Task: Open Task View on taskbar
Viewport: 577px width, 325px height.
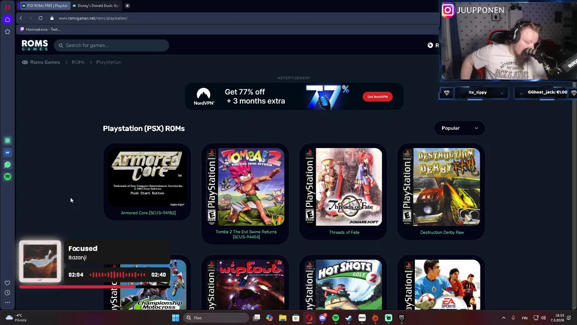Action: coord(256,318)
